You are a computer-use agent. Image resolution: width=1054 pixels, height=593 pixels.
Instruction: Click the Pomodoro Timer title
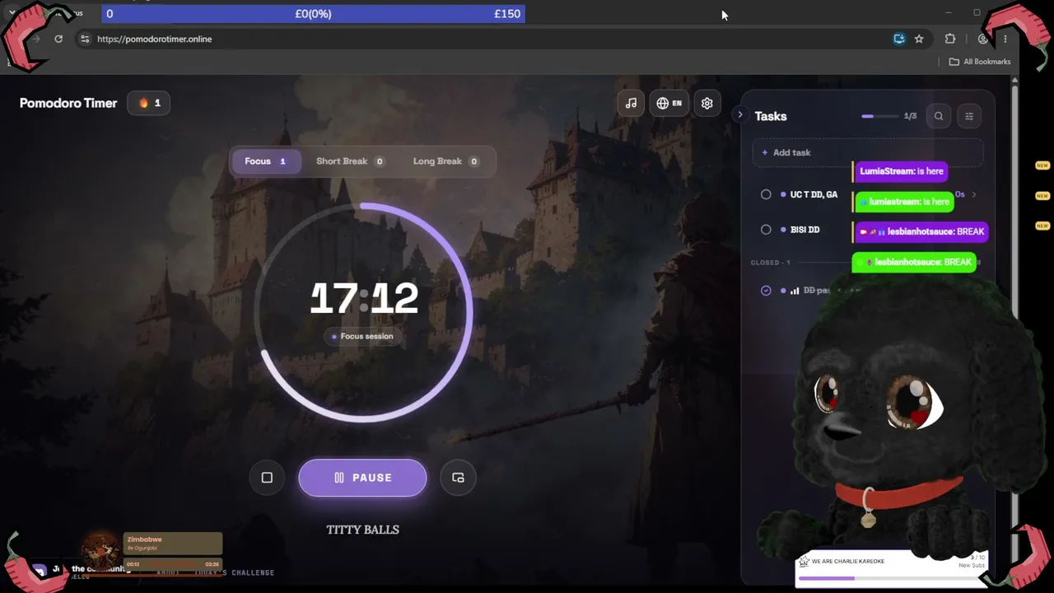(x=68, y=103)
